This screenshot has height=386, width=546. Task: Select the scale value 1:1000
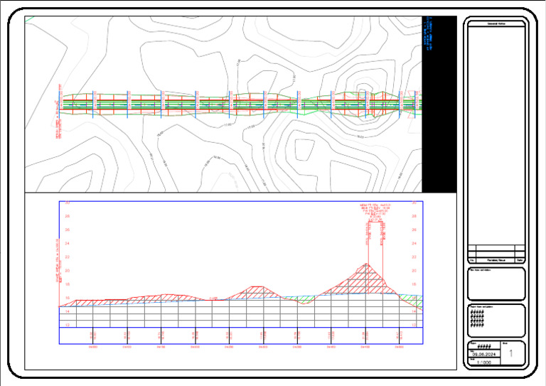483,363
